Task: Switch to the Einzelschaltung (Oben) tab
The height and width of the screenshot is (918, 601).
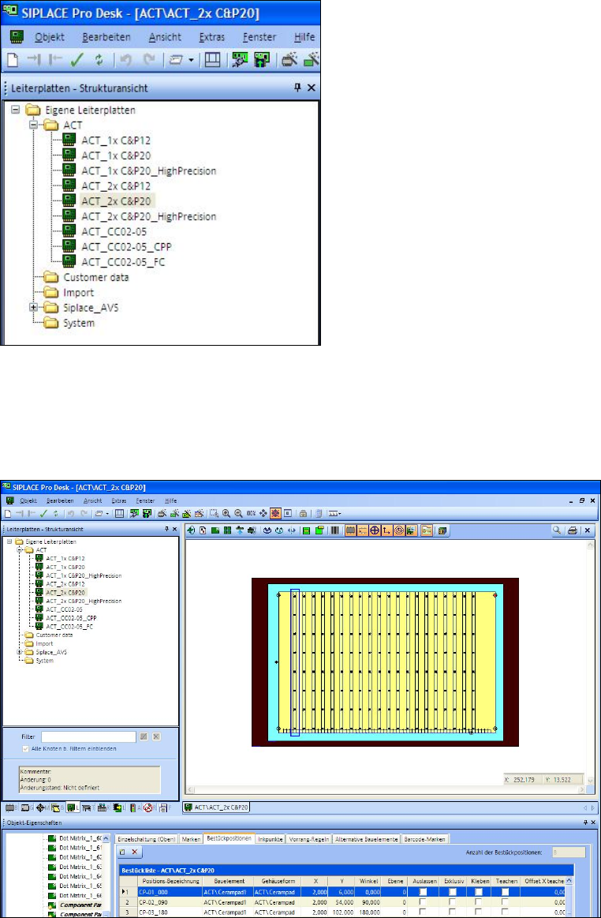Action: [146, 838]
